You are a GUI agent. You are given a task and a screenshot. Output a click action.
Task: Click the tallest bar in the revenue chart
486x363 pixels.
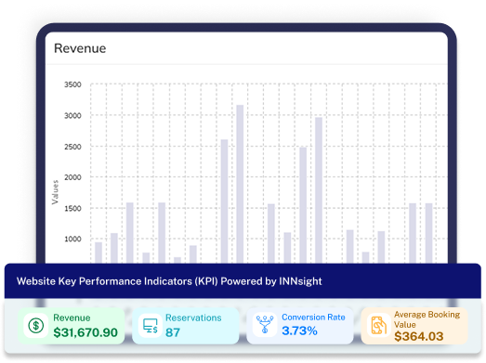pos(240,184)
